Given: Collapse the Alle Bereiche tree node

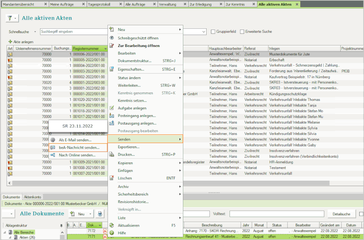Looking at the screenshot, I should tap(5, 232).
